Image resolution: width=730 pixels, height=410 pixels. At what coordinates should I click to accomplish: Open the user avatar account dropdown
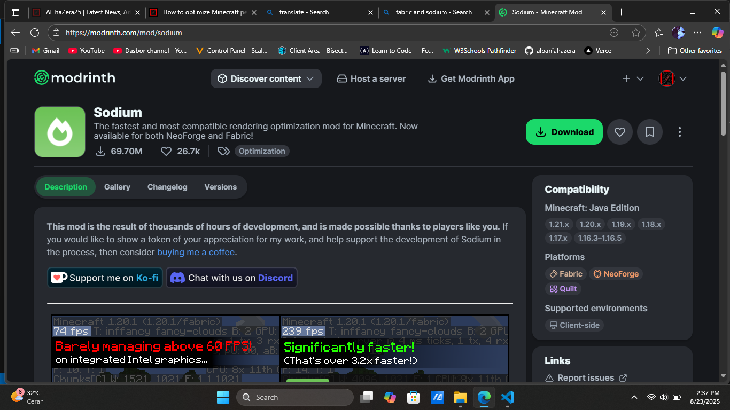[x=672, y=78]
